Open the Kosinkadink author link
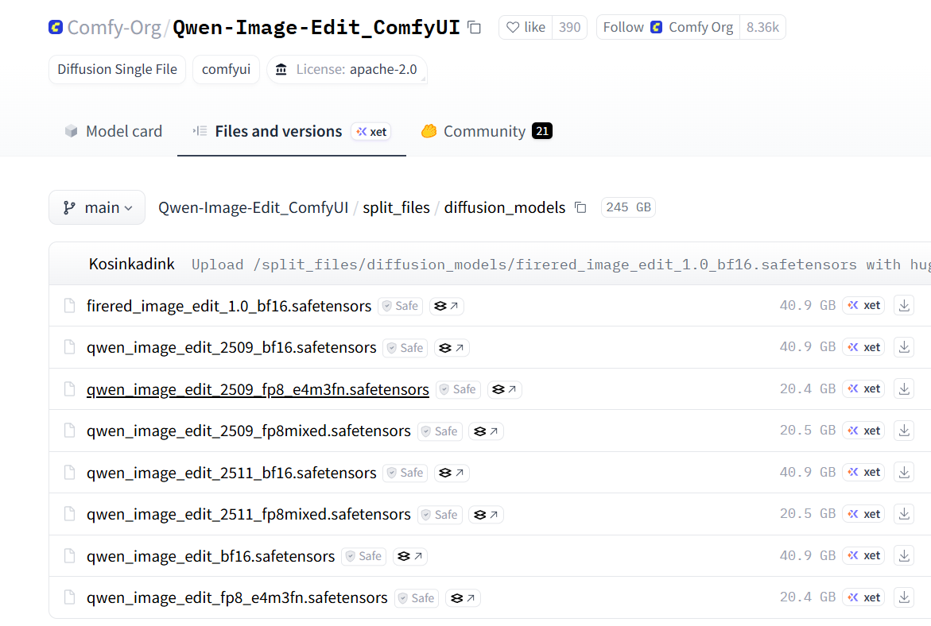 (x=132, y=264)
